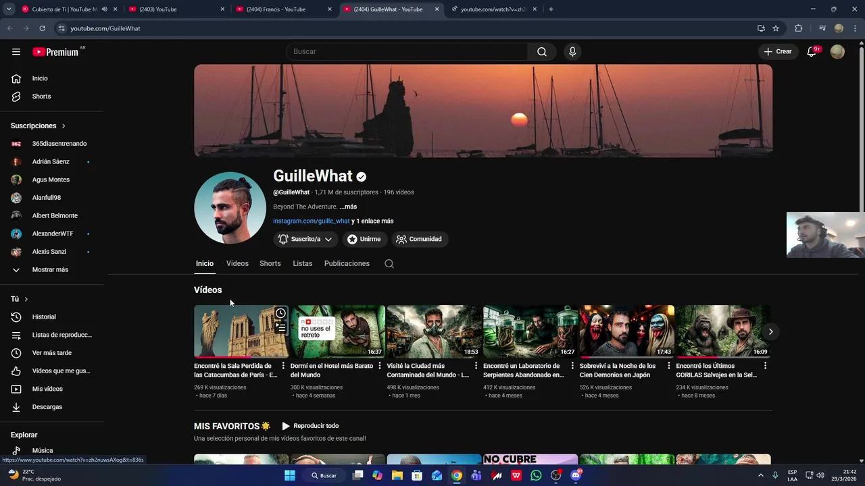The height and width of the screenshot is (486, 865).
Task: Open Laboratorio de Serpientes video thumbnail
Action: point(530,331)
